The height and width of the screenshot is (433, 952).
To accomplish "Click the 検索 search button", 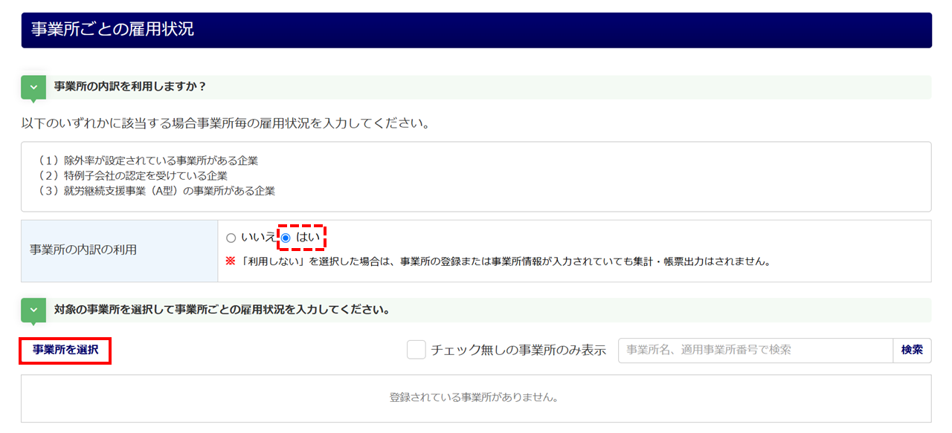I will pyautogui.click(x=912, y=350).
